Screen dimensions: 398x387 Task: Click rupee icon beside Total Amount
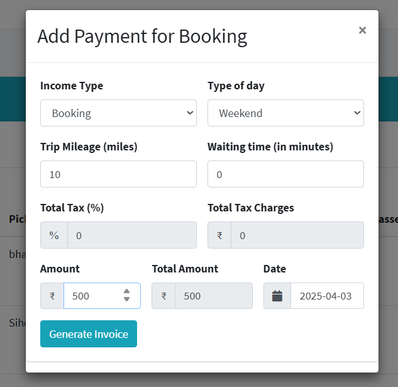click(x=163, y=296)
